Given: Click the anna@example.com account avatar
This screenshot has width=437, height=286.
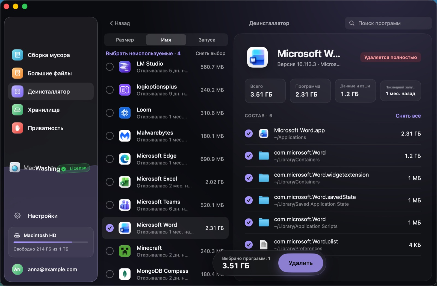Looking at the screenshot, I should click(x=17, y=269).
